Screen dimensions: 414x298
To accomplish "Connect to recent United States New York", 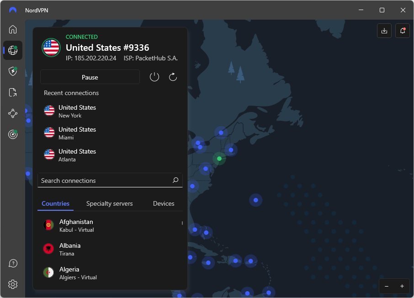I will (x=110, y=111).
